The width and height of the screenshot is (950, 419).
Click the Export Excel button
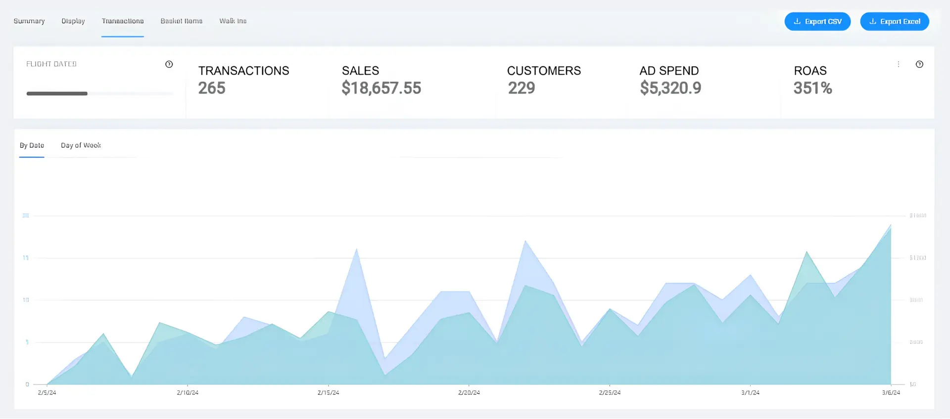click(895, 22)
